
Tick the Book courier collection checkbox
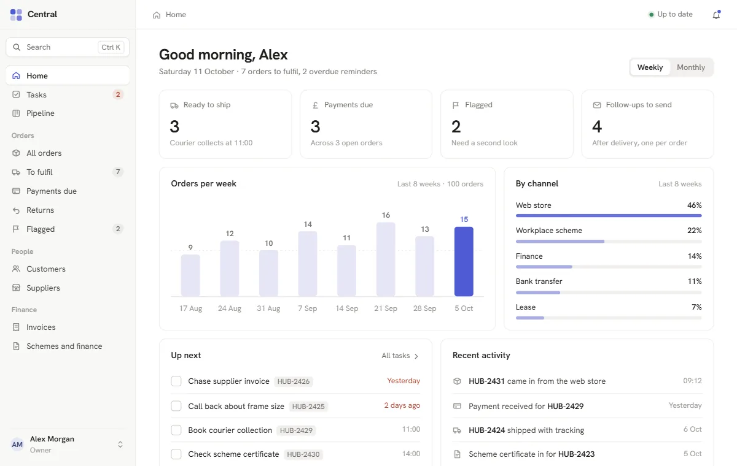(176, 430)
